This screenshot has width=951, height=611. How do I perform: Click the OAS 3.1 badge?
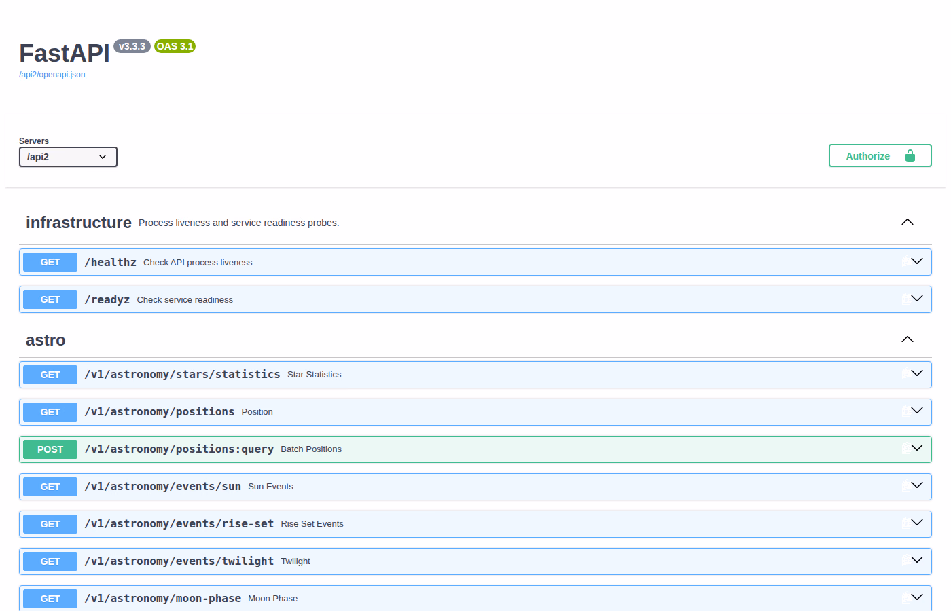pos(175,46)
